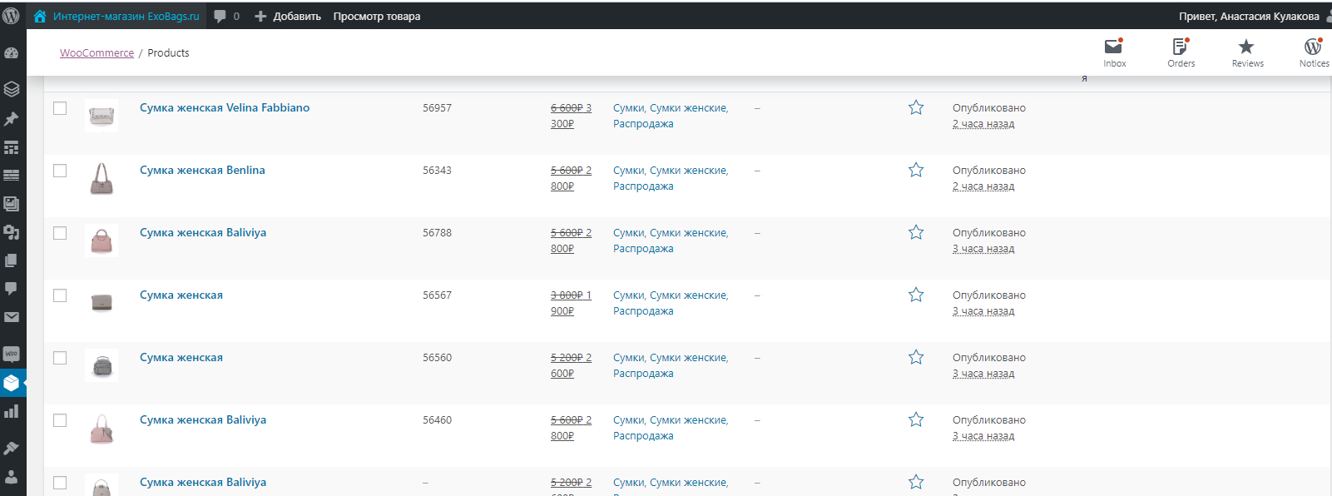
Task: Open the comments bubble icon in admin bar
Action: pos(220,16)
